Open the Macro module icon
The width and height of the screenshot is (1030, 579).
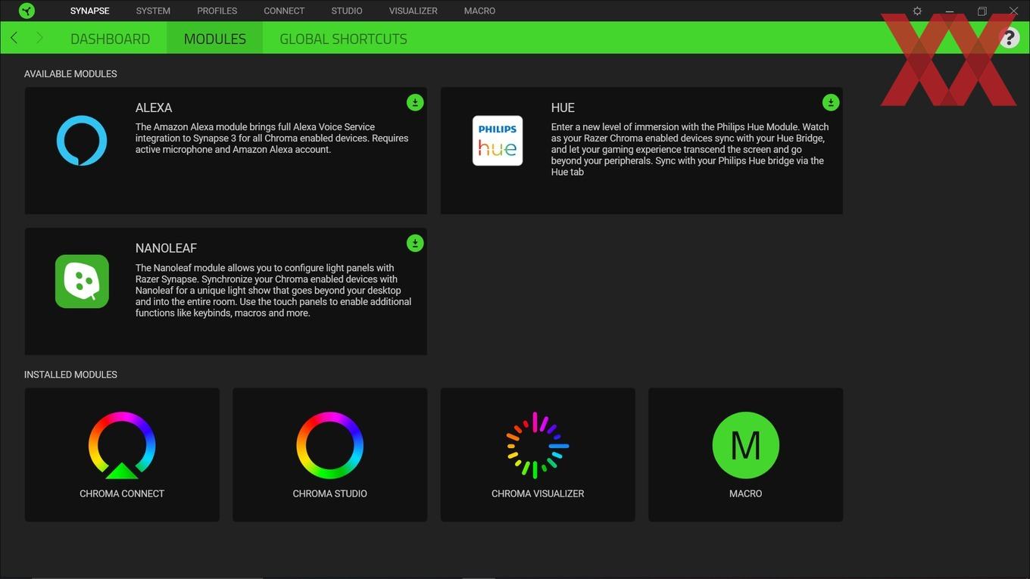pyautogui.click(x=746, y=446)
